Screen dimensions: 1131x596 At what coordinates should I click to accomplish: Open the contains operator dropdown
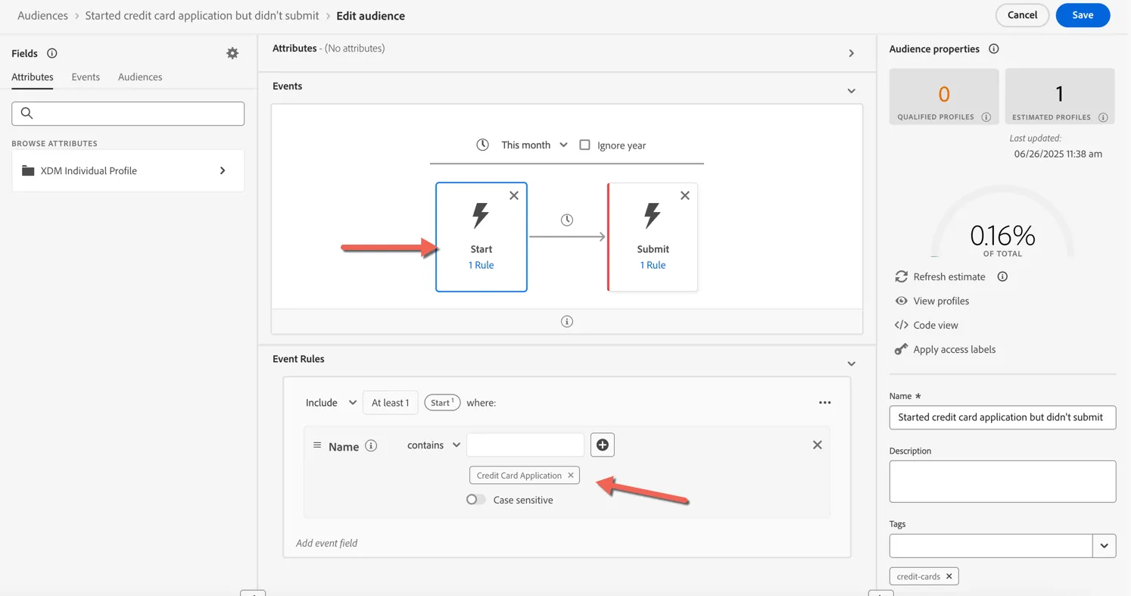[x=434, y=445]
